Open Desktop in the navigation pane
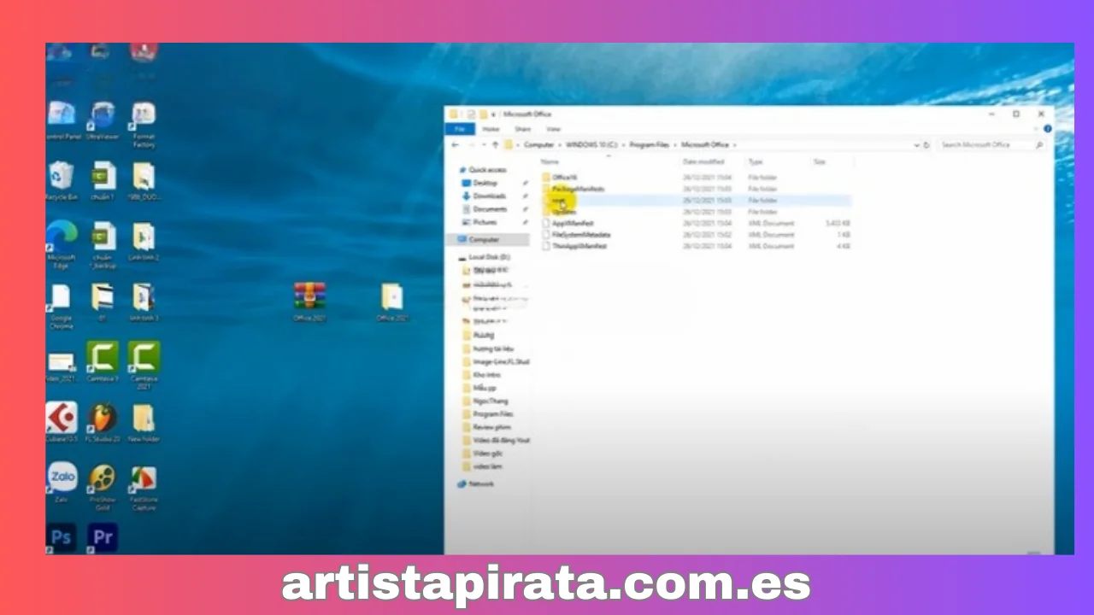This screenshot has height=615, width=1094. pyautogui.click(x=479, y=183)
